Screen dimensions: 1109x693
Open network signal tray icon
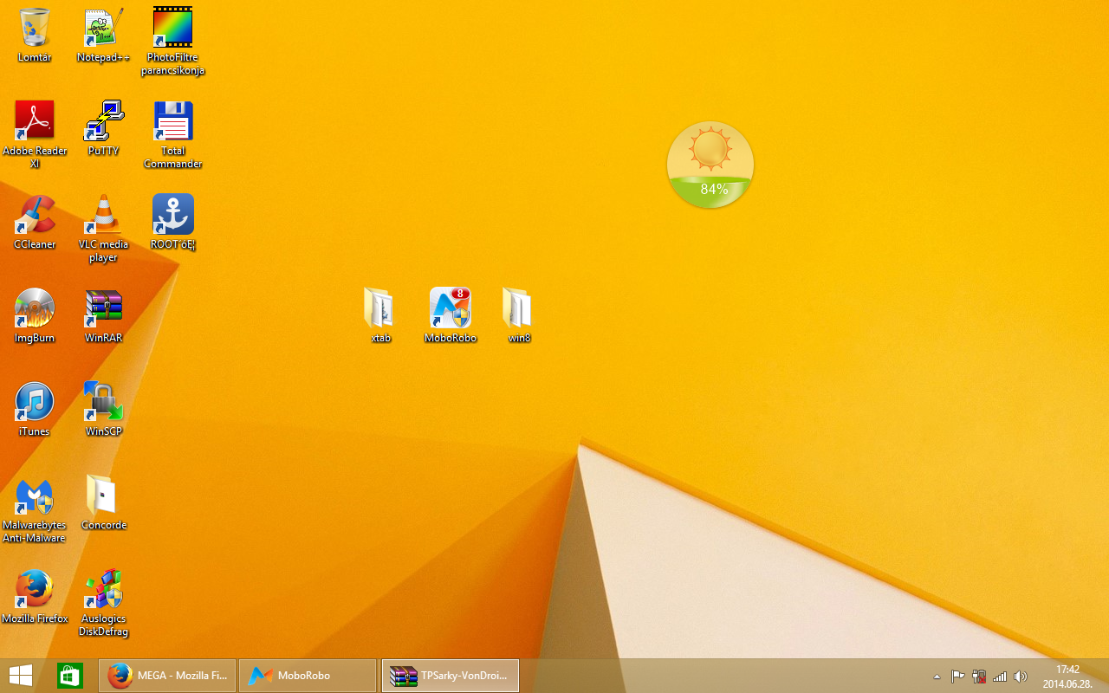1000,677
